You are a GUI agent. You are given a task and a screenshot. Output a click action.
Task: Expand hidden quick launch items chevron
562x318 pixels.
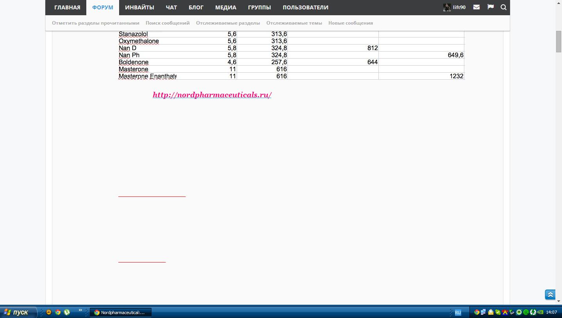[x=80, y=310]
